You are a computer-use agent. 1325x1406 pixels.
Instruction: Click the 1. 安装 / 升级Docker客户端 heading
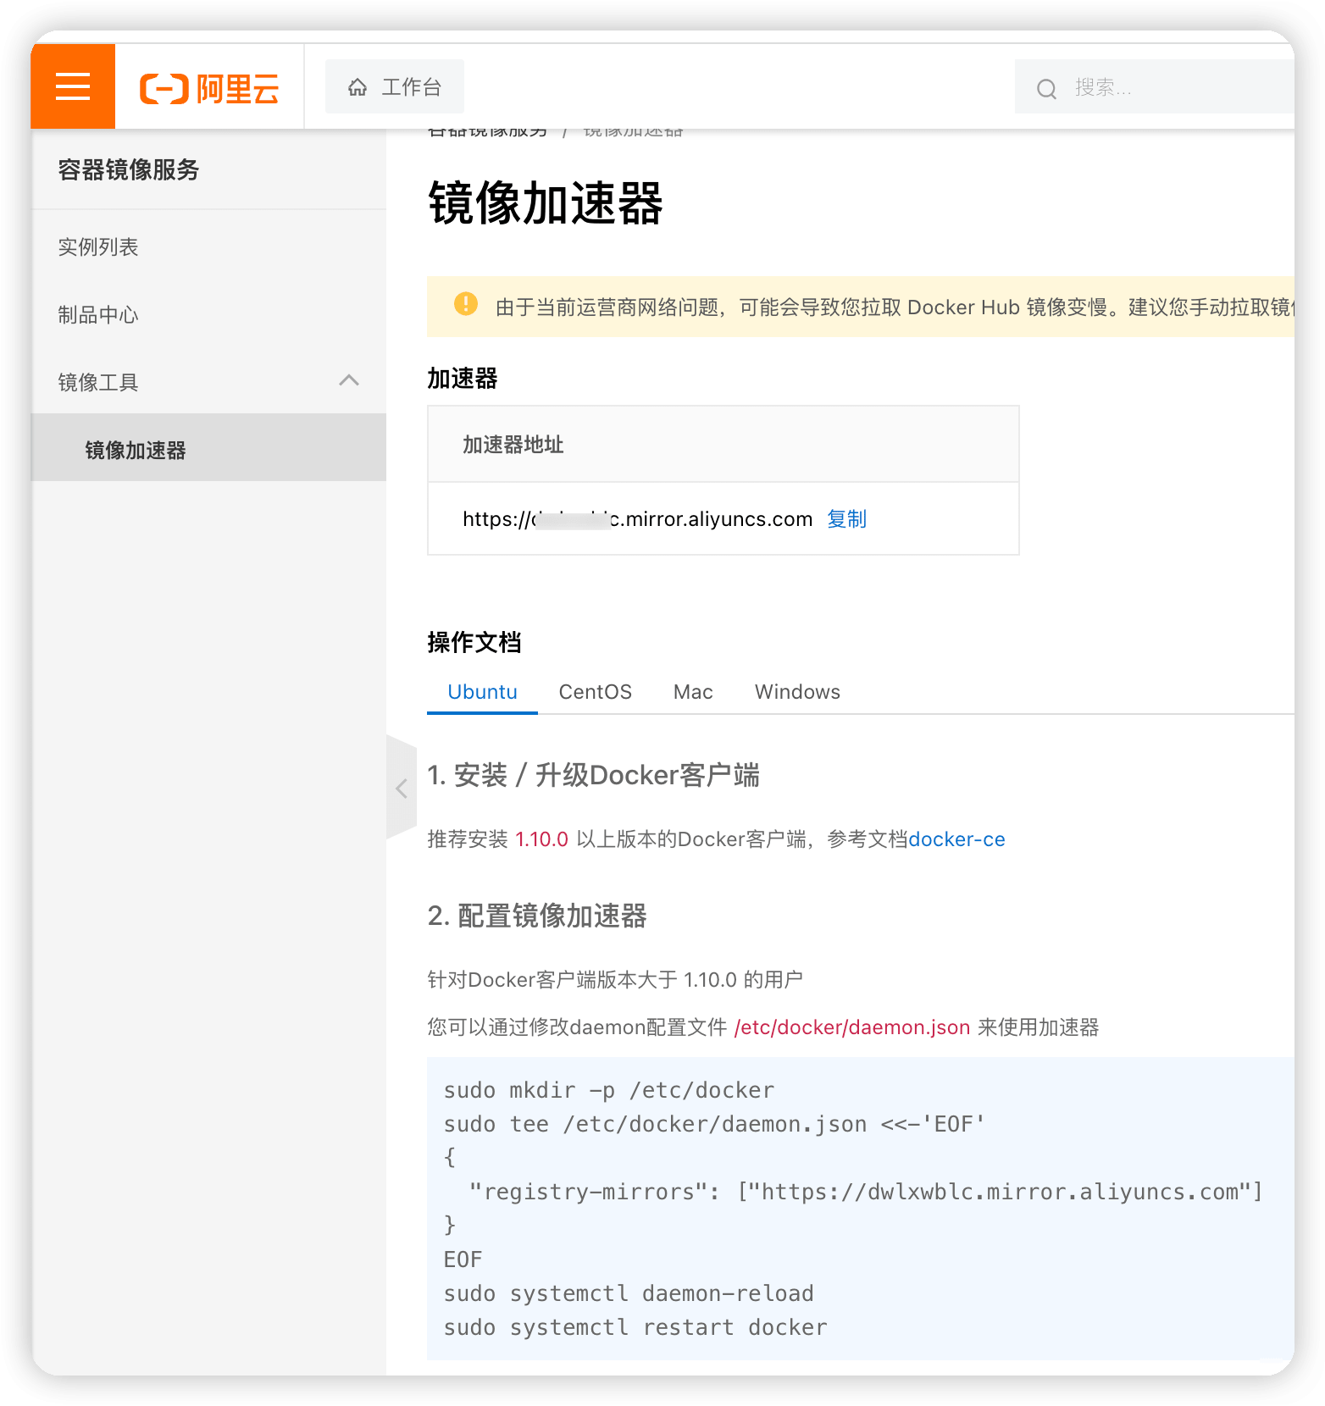[x=593, y=775]
